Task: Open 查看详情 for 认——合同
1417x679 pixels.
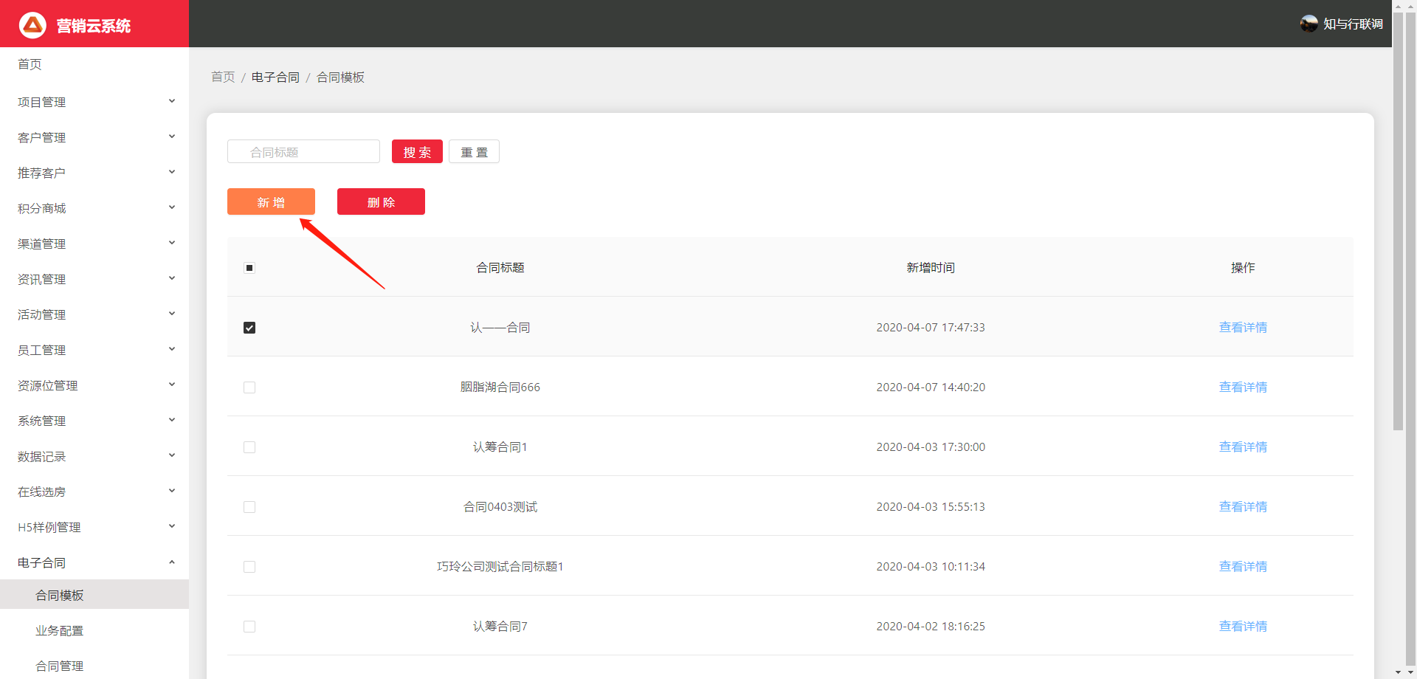Action: point(1243,327)
